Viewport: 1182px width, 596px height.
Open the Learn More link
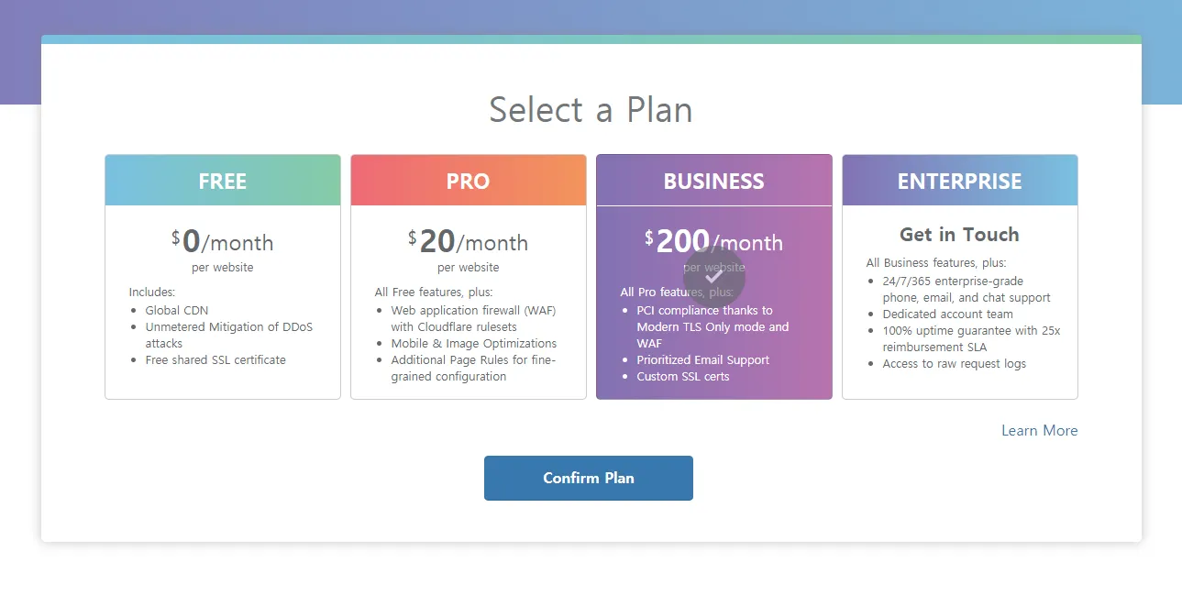point(1039,430)
